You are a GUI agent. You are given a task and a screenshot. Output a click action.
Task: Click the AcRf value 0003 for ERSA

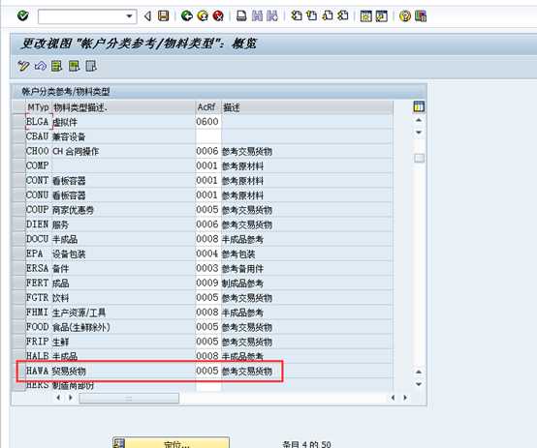click(x=208, y=268)
